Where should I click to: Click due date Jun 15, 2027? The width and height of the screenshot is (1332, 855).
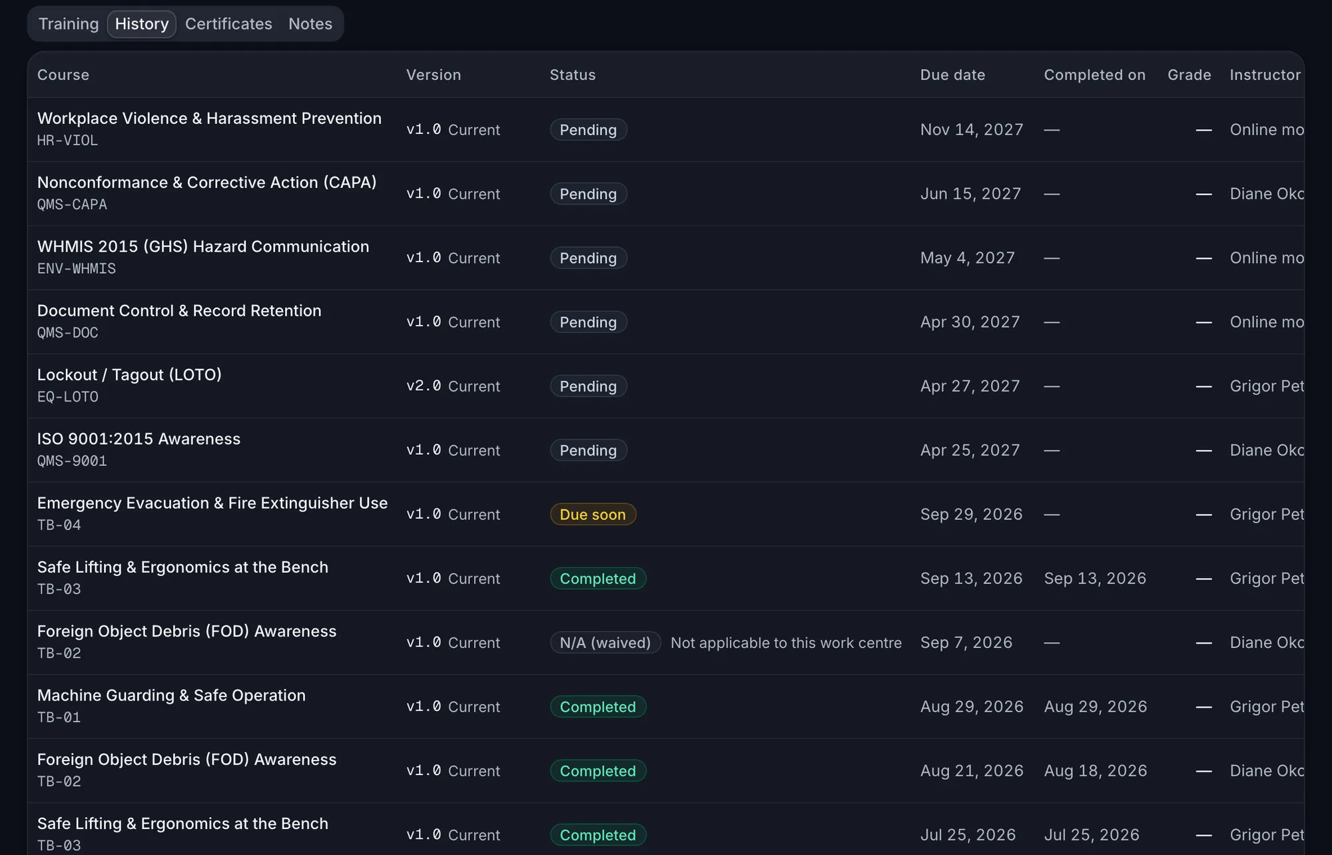pos(970,194)
